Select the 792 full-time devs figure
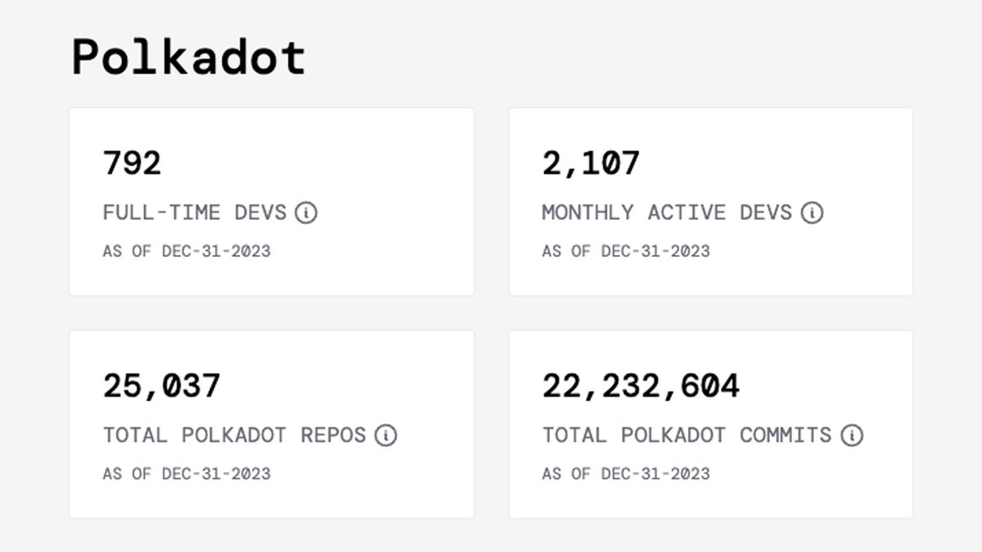Screen dimensions: 982x552 pyautogui.click(x=132, y=163)
